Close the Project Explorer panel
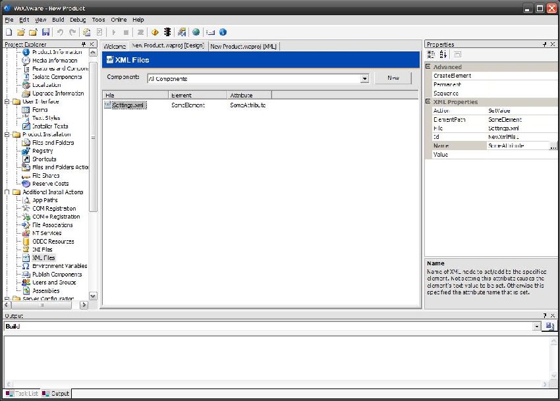560x401 pixels. [x=92, y=44]
